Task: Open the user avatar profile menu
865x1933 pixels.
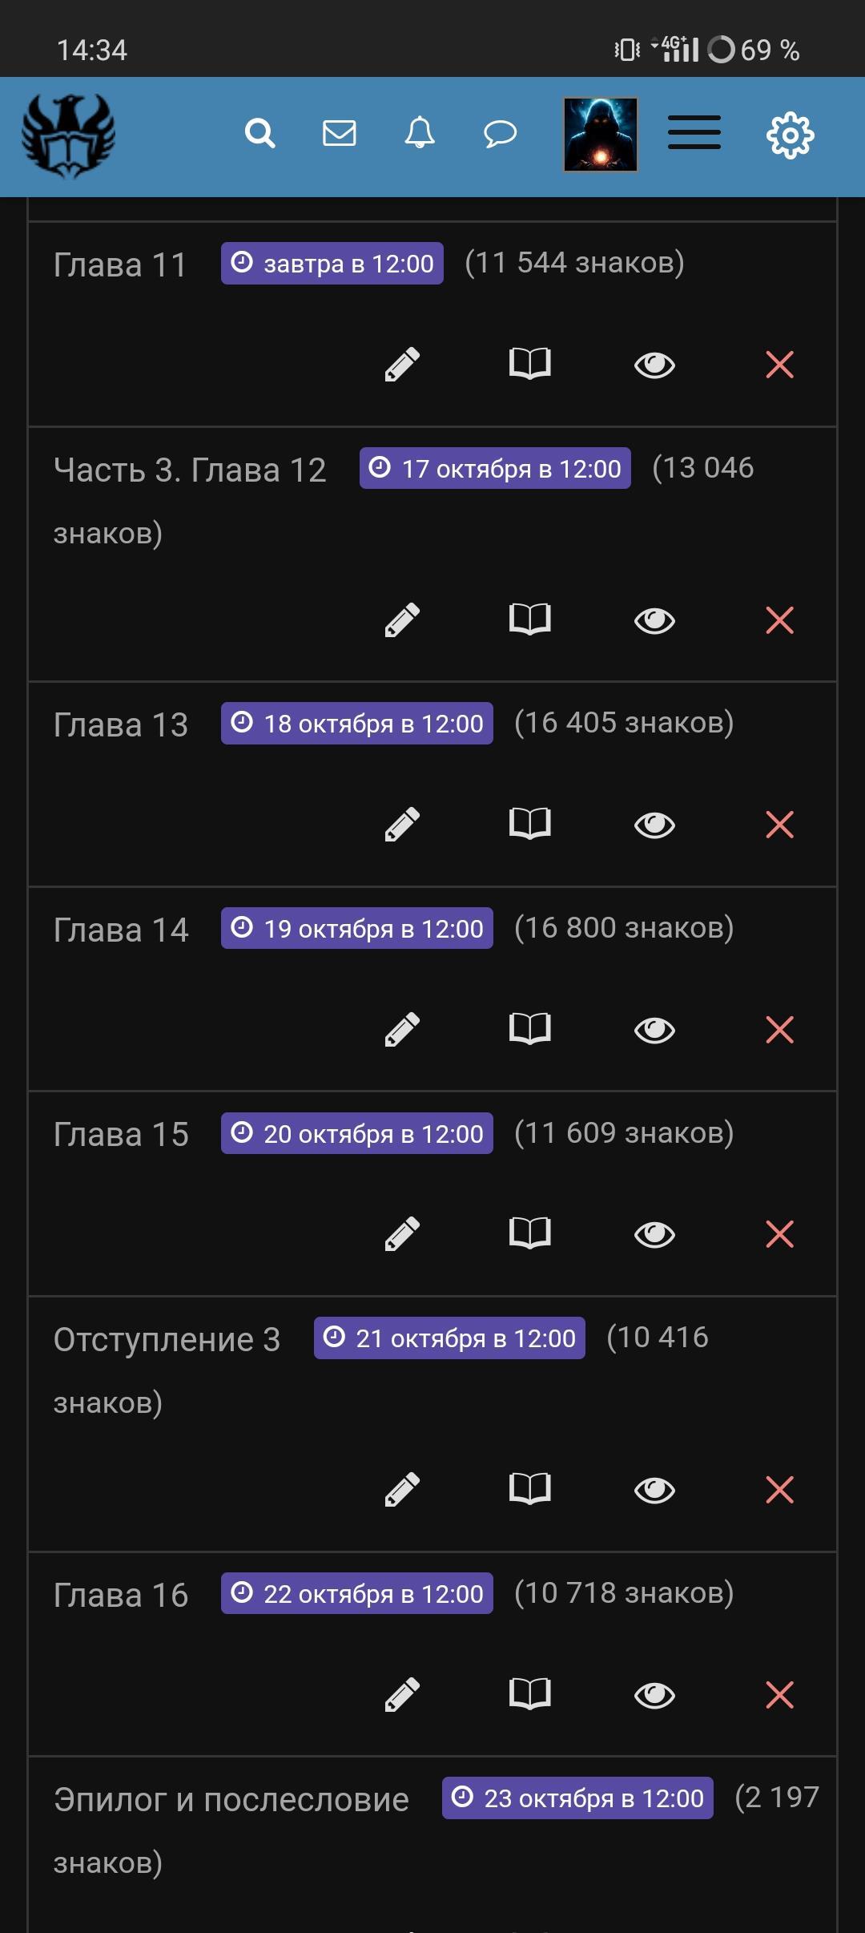Action: [x=601, y=135]
